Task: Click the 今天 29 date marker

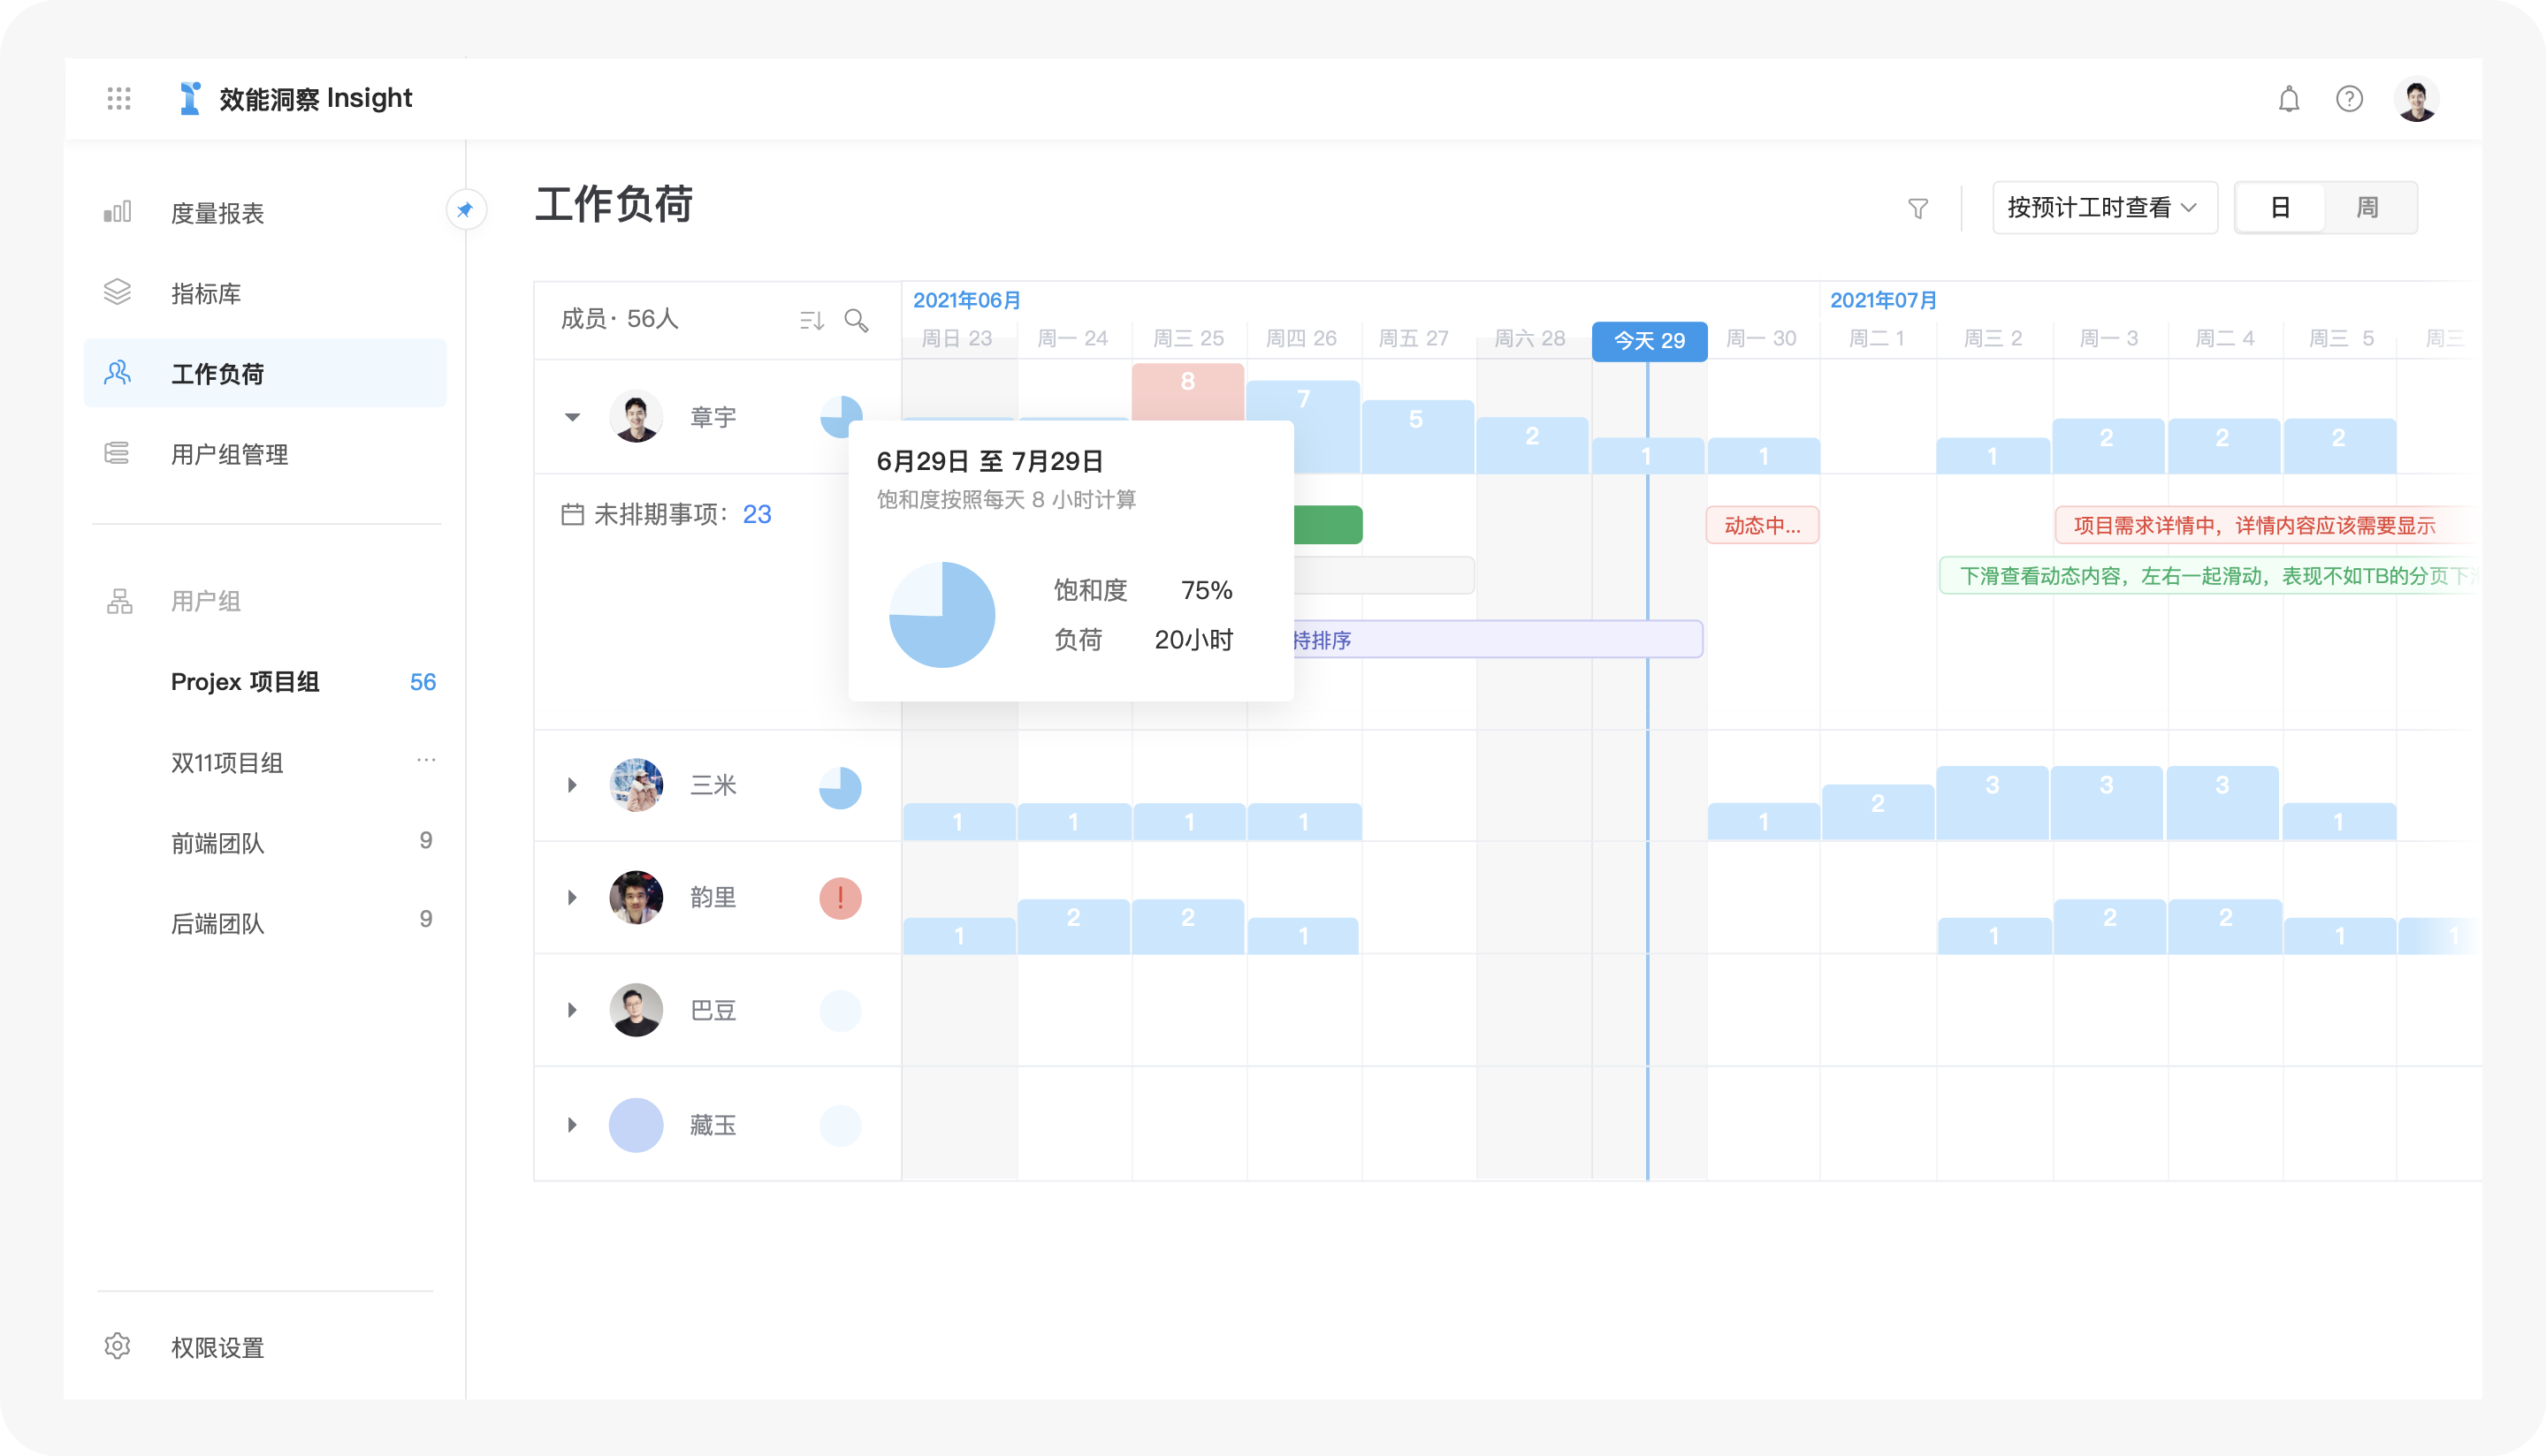Action: pos(1649,341)
